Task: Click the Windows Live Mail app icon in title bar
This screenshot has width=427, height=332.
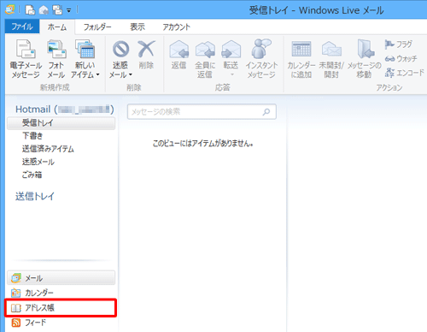Action: click(x=10, y=9)
